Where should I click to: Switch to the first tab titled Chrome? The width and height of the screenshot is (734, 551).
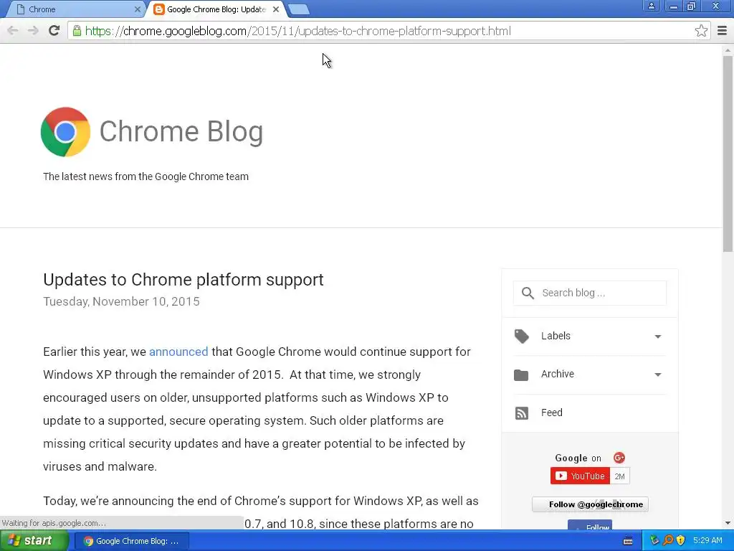(x=77, y=9)
